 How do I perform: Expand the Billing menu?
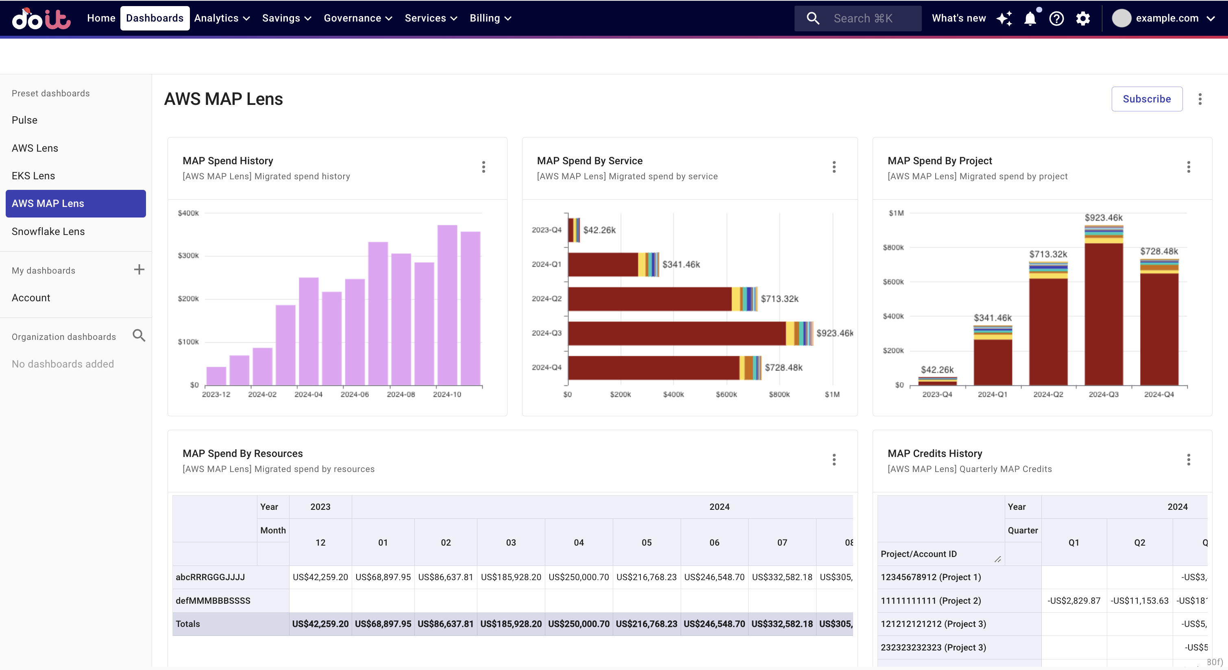click(x=490, y=18)
